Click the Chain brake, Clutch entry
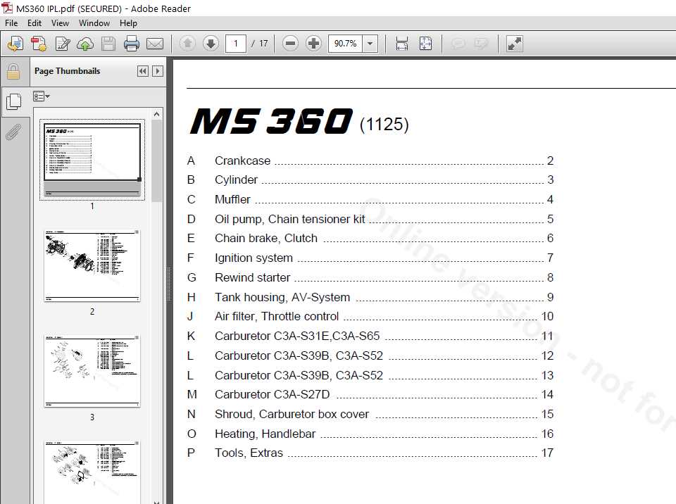This screenshot has width=676, height=504. tap(370, 238)
